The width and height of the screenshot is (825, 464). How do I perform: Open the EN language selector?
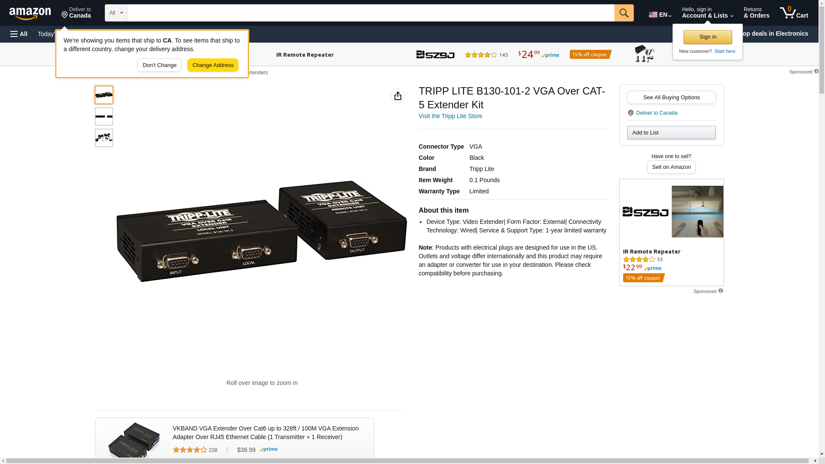(x=660, y=14)
